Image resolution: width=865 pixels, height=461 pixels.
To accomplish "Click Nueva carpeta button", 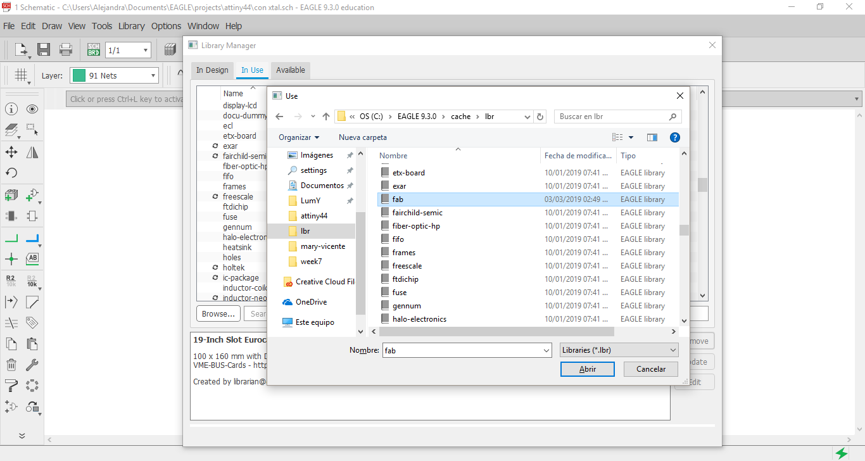I will (363, 137).
